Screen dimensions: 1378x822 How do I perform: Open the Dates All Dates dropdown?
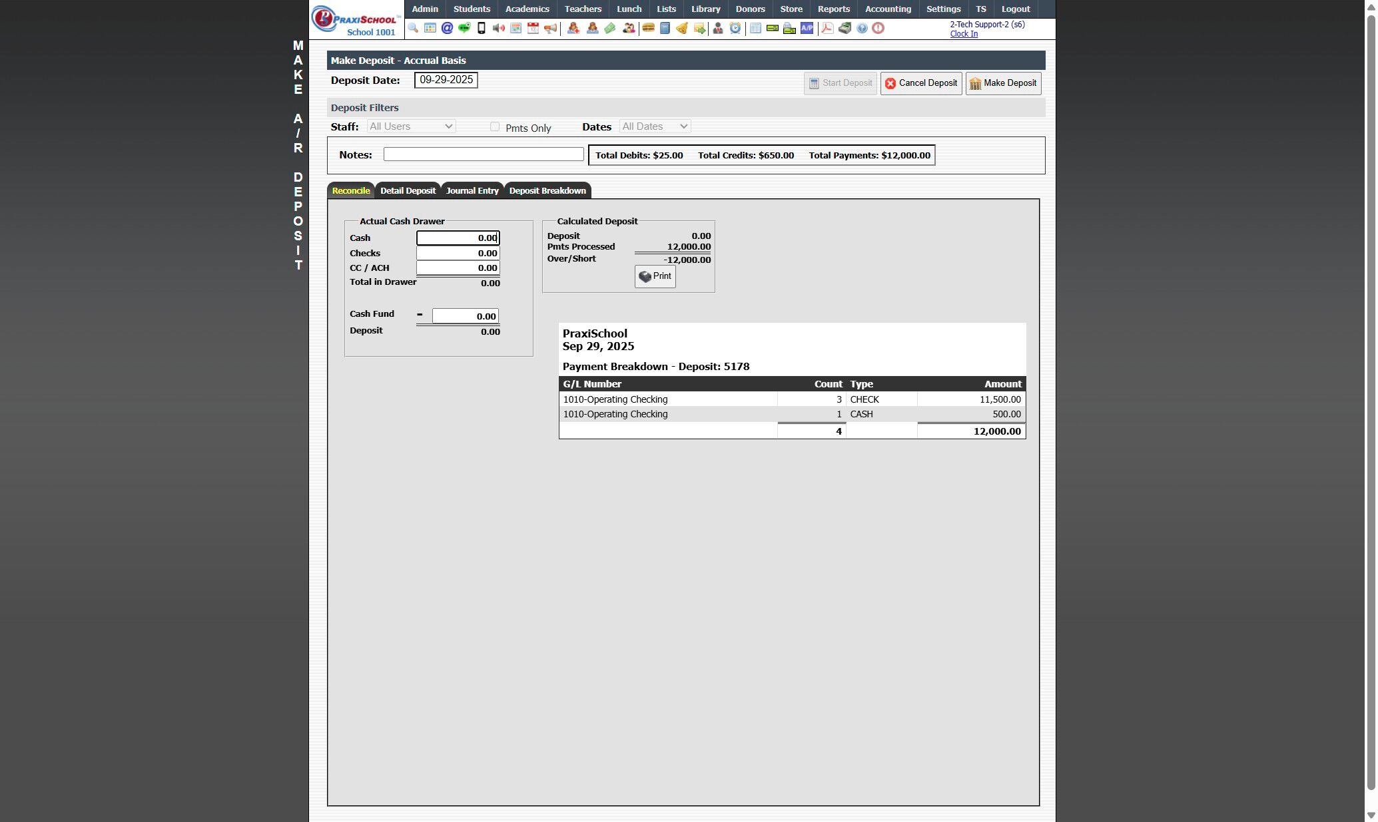(x=654, y=126)
